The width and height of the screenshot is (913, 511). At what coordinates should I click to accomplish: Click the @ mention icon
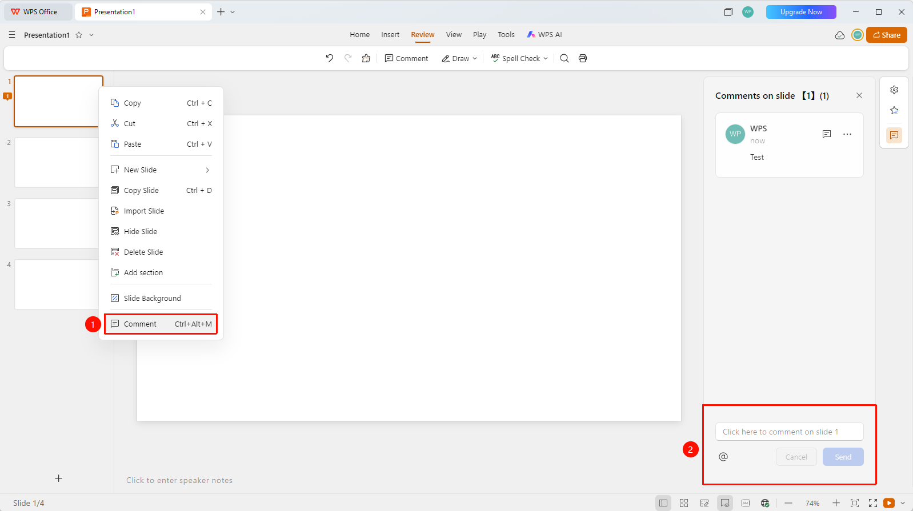tap(723, 457)
